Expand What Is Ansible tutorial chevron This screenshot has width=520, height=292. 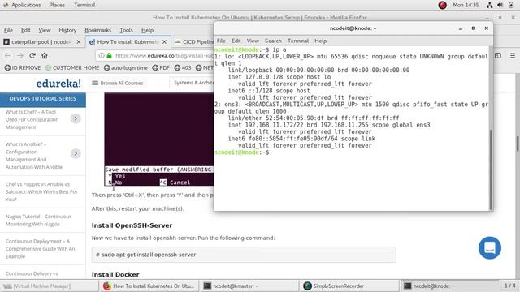[76, 153]
